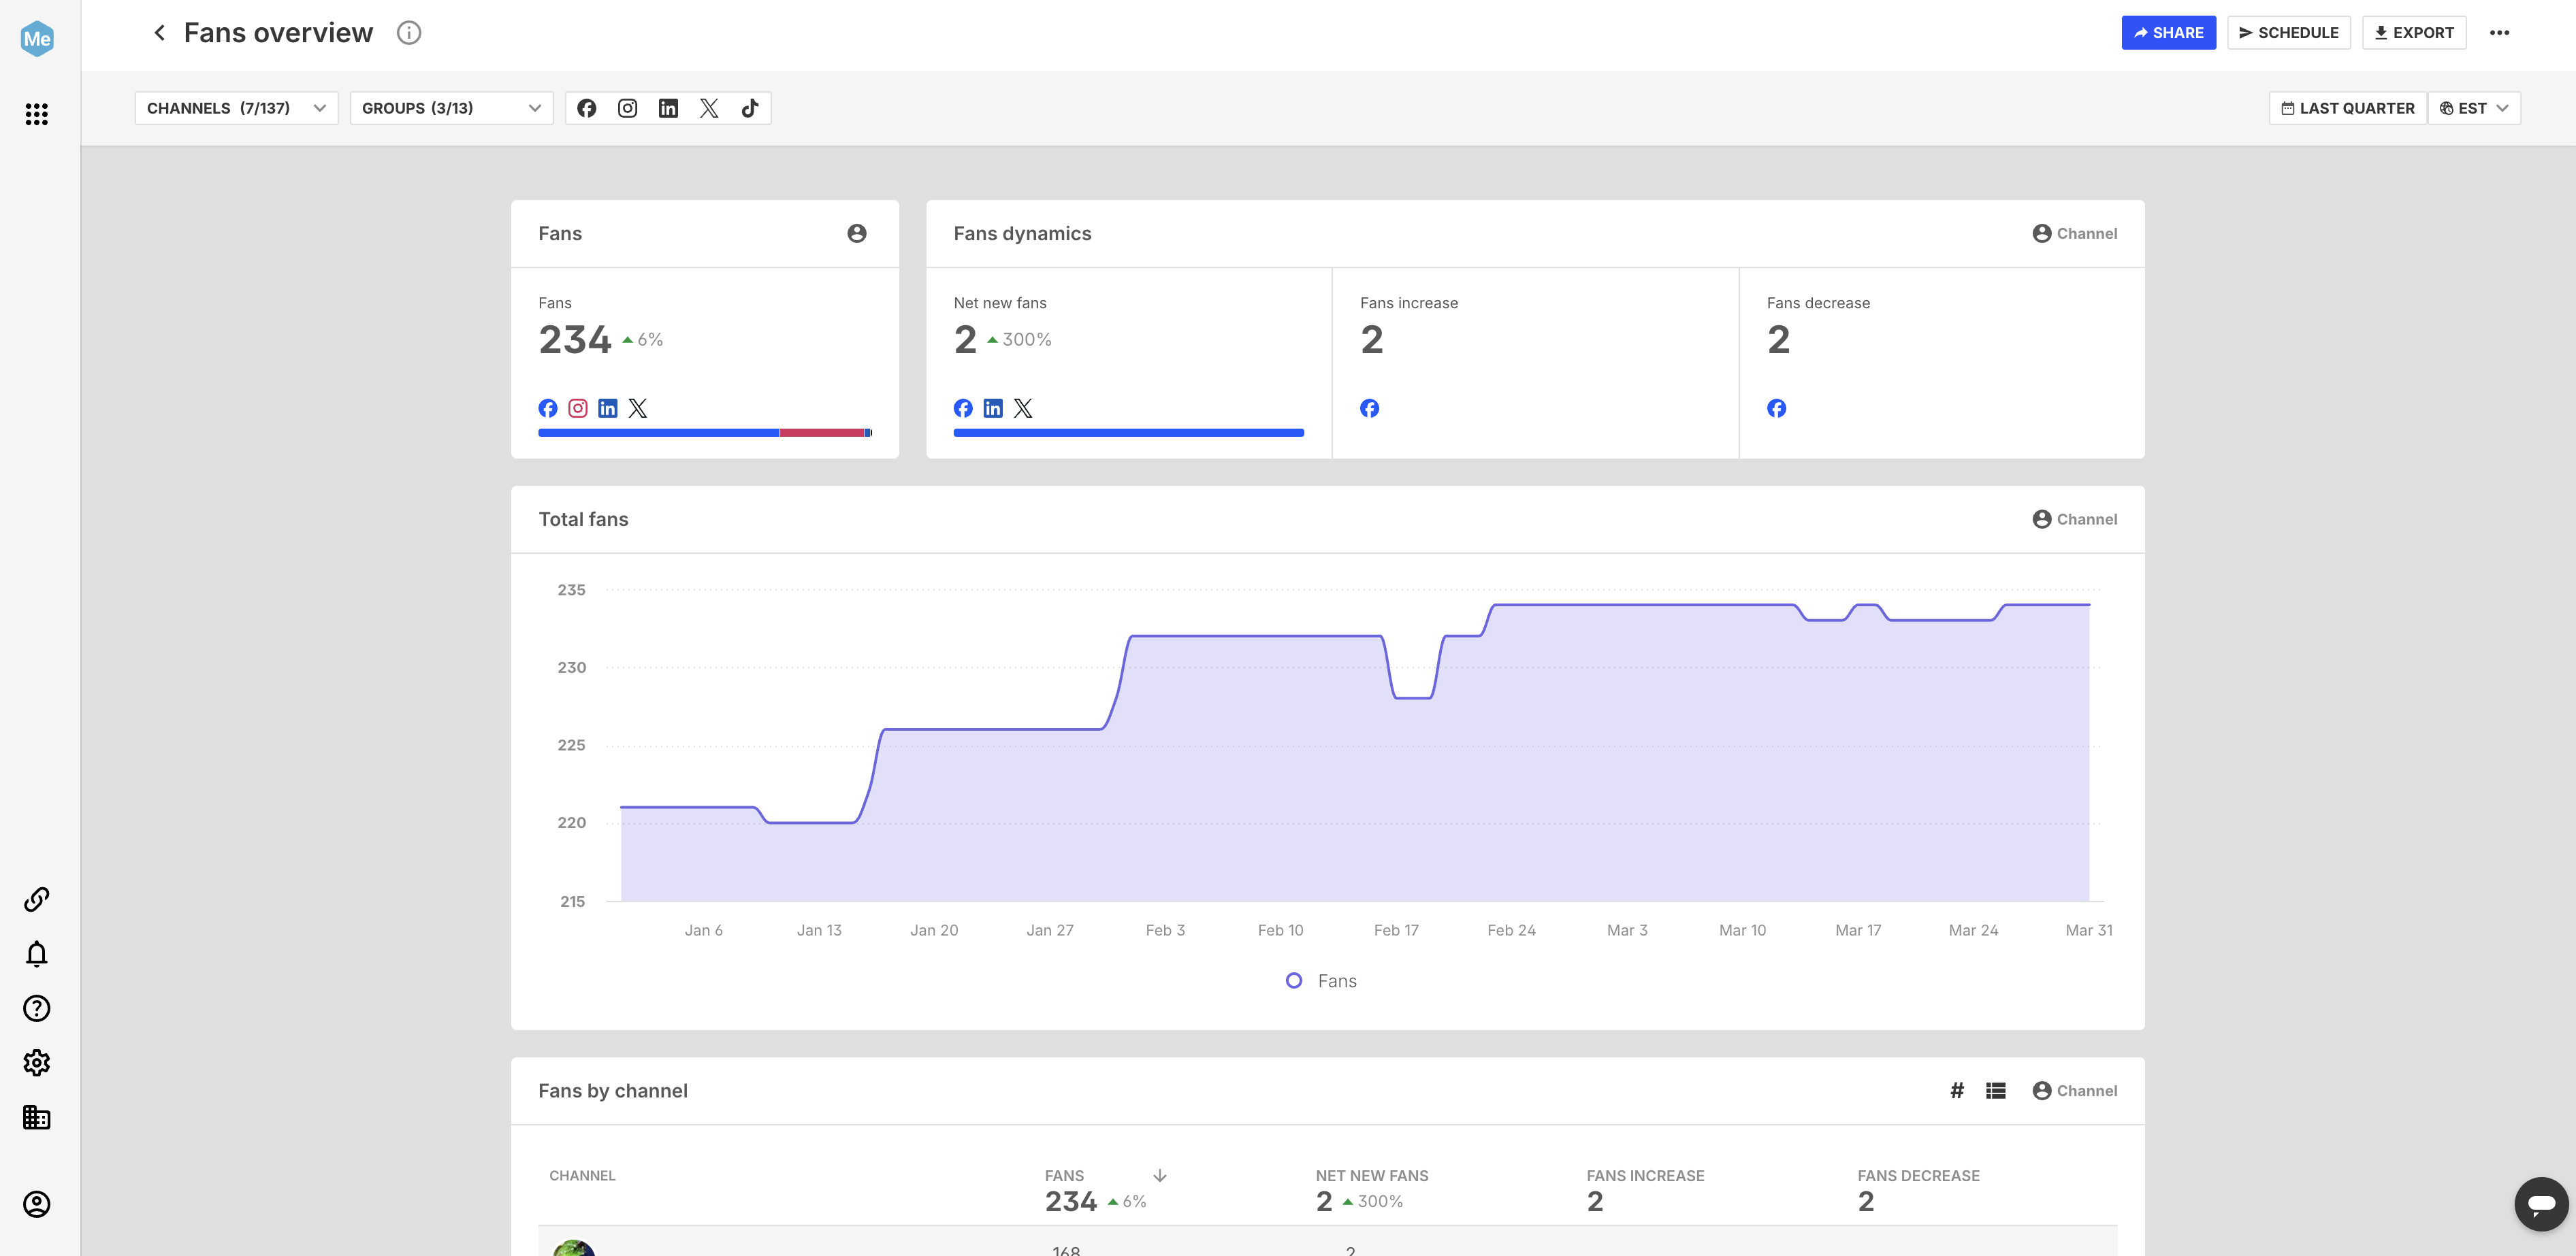Toggle the Facebook network filter
Image resolution: width=2576 pixels, height=1256 pixels.
click(x=587, y=108)
